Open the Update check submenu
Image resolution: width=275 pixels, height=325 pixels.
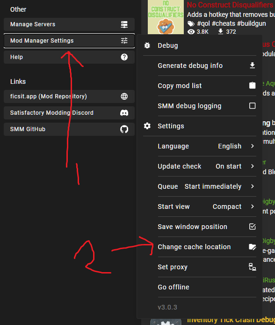tap(207, 166)
